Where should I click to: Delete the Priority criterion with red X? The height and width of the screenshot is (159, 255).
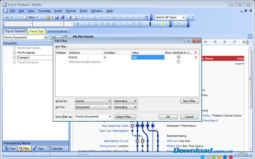coord(196,57)
